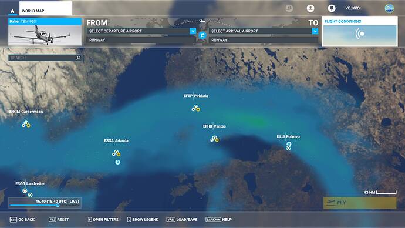Swap departure and arrival airports icon

pyautogui.click(x=203, y=35)
